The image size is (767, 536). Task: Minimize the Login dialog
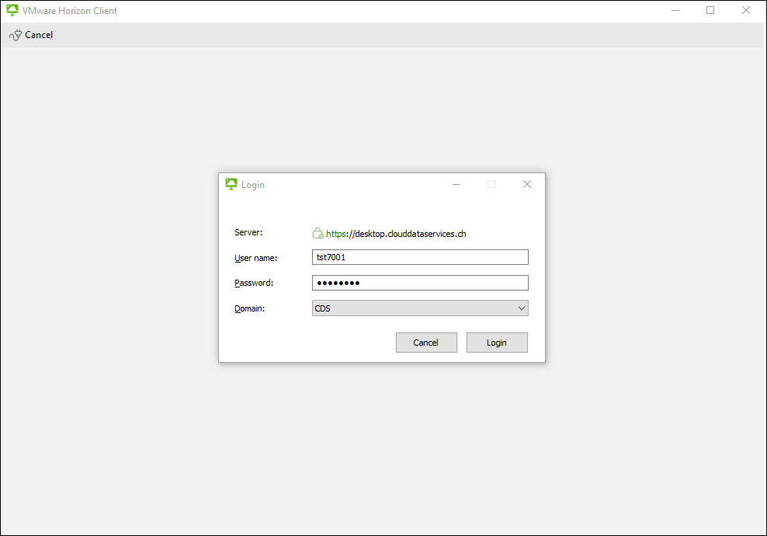click(456, 185)
